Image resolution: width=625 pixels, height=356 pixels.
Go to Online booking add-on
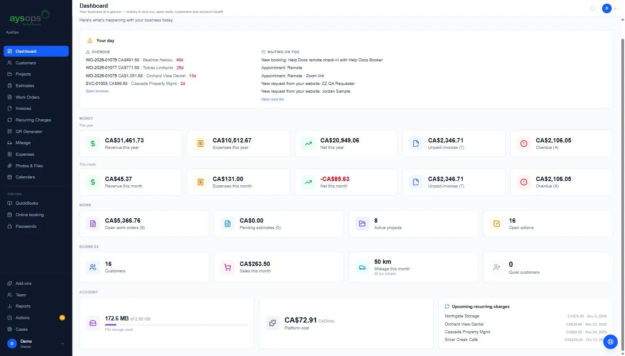tap(36, 215)
